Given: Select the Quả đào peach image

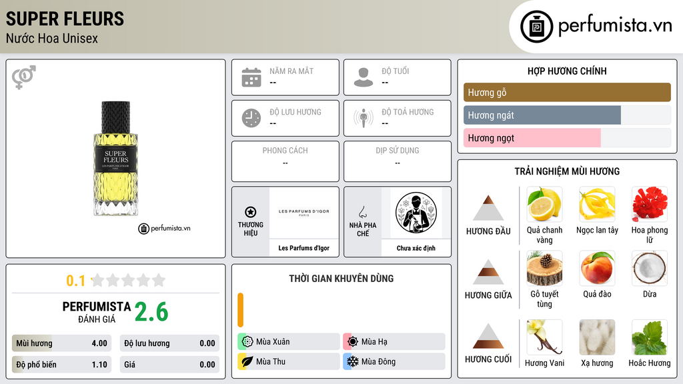Looking at the screenshot, I should click(597, 268).
